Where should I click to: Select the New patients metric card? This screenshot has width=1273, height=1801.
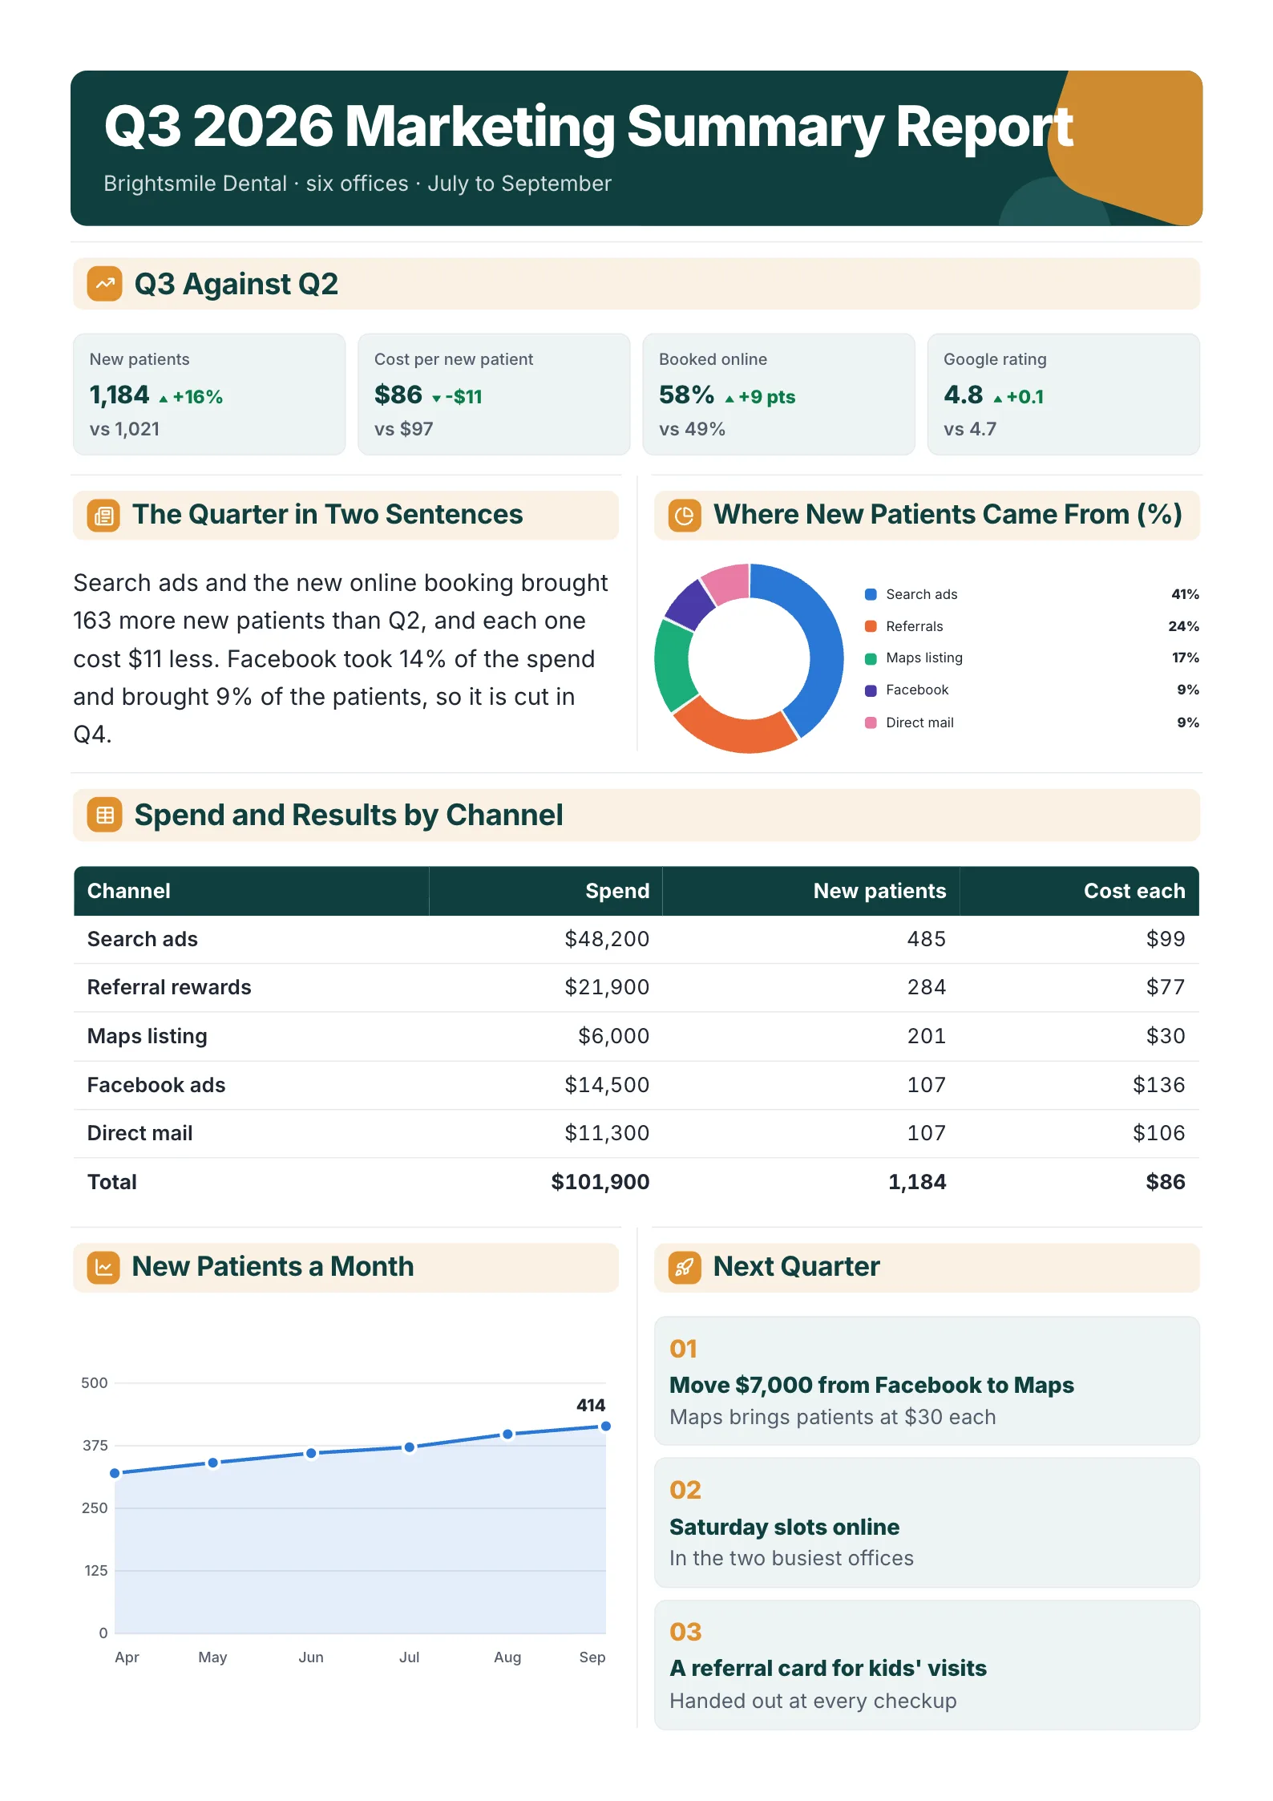[x=209, y=395]
